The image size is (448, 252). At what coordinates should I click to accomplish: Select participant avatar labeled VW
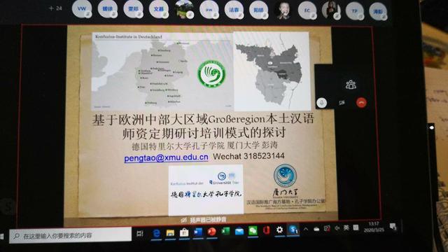tap(82, 9)
